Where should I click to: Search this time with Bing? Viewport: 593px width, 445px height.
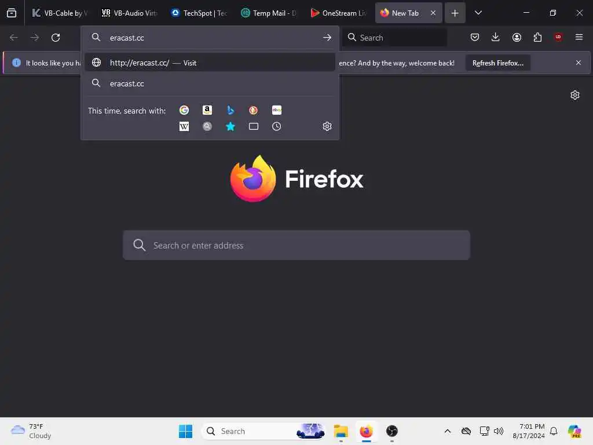[230, 110]
